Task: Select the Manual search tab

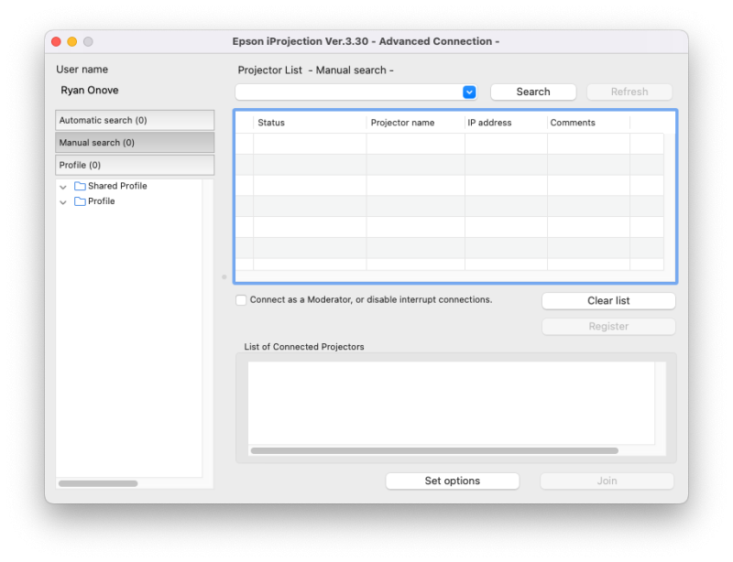Action: pos(135,143)
